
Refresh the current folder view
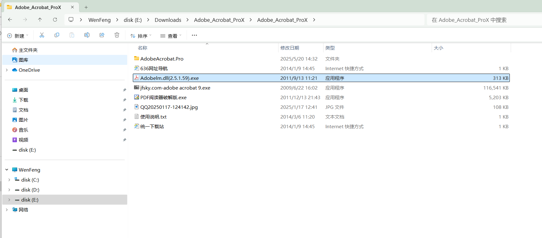point(55,20)
